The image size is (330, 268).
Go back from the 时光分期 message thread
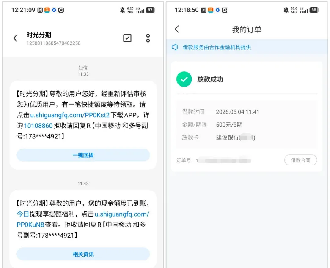click(15, 38)
